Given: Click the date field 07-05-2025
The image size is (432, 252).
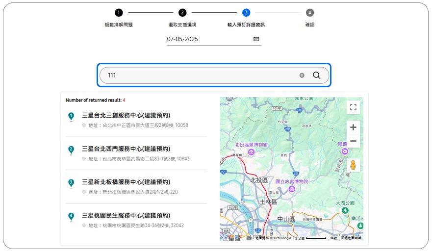Looking at the screenshot, I should pos(214,39).
